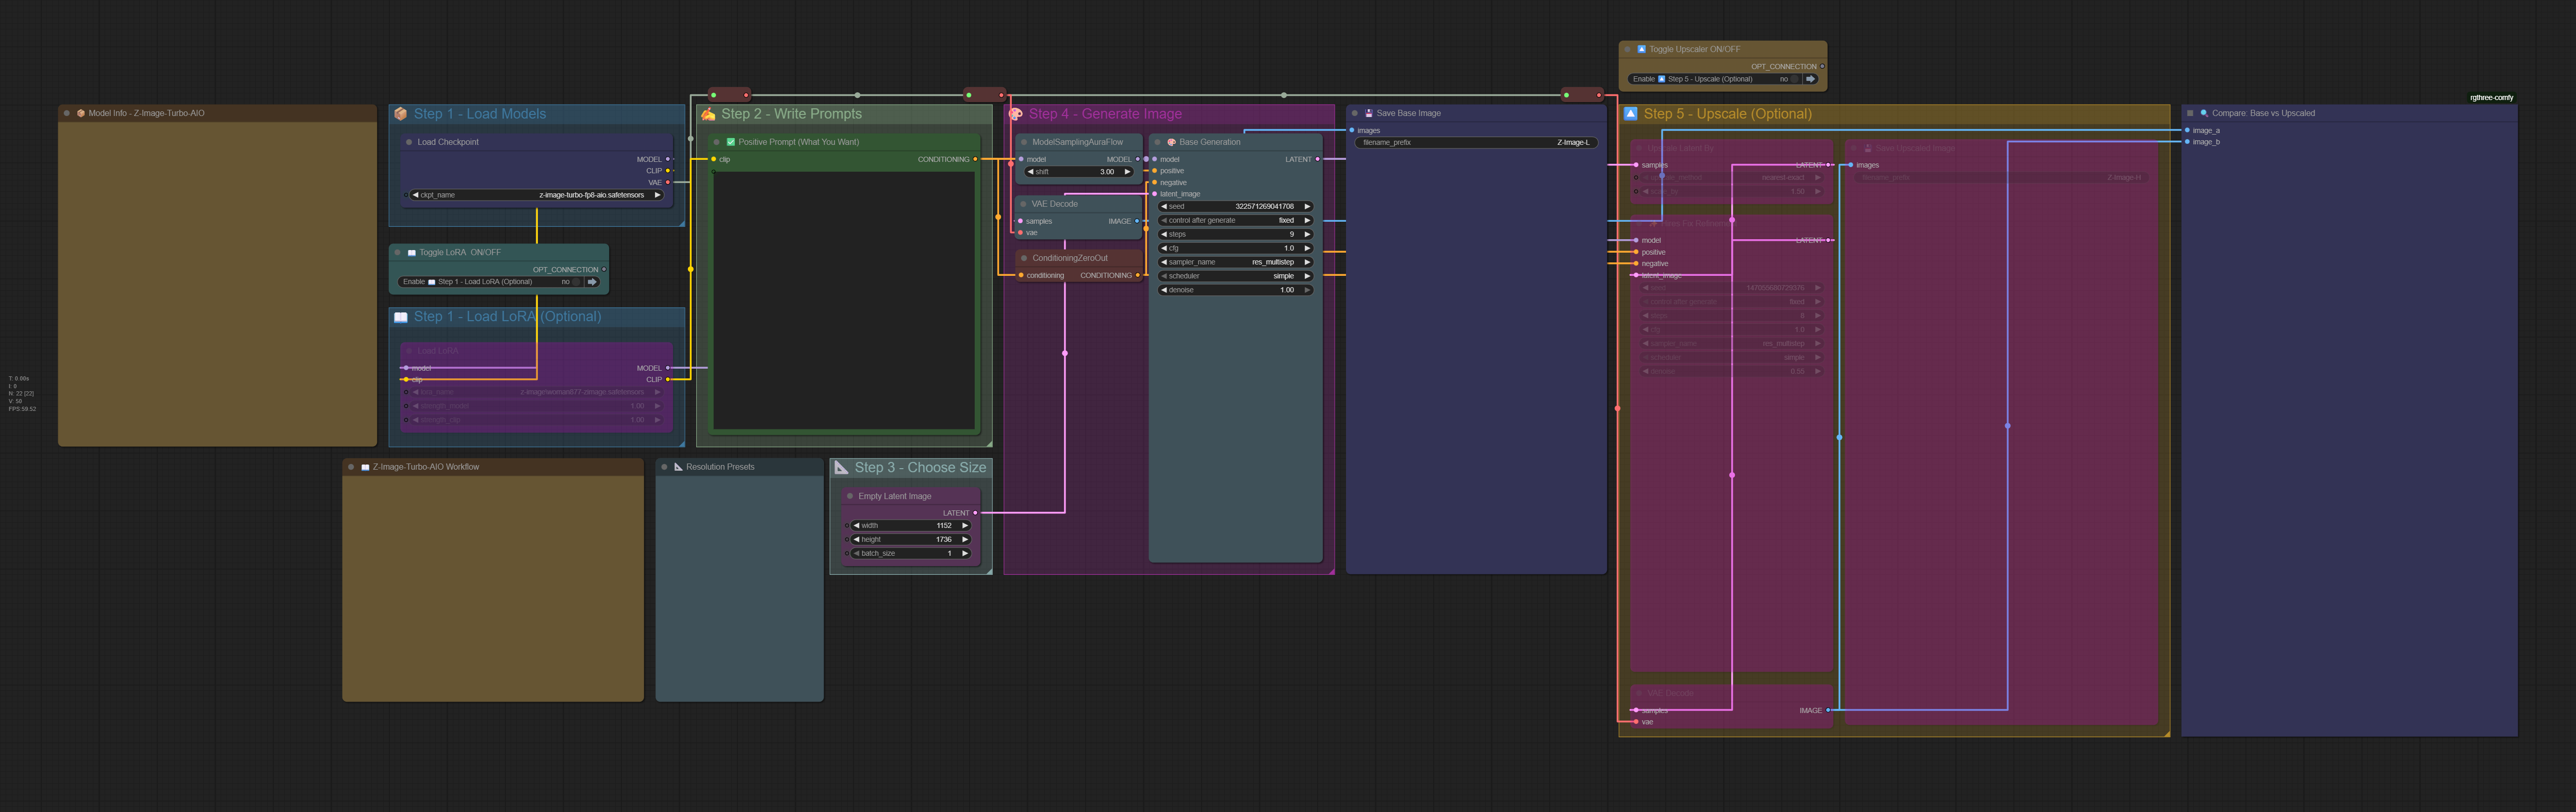Click the blue arrow icon on Step 5 Upscale group
Viewport: 2576px width, 812px height.
[x=1631, y=114]
